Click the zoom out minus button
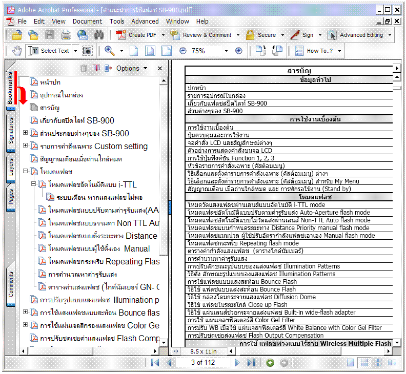Image resolution: width=406 pixels, height=374 pixels. point(183,51)
